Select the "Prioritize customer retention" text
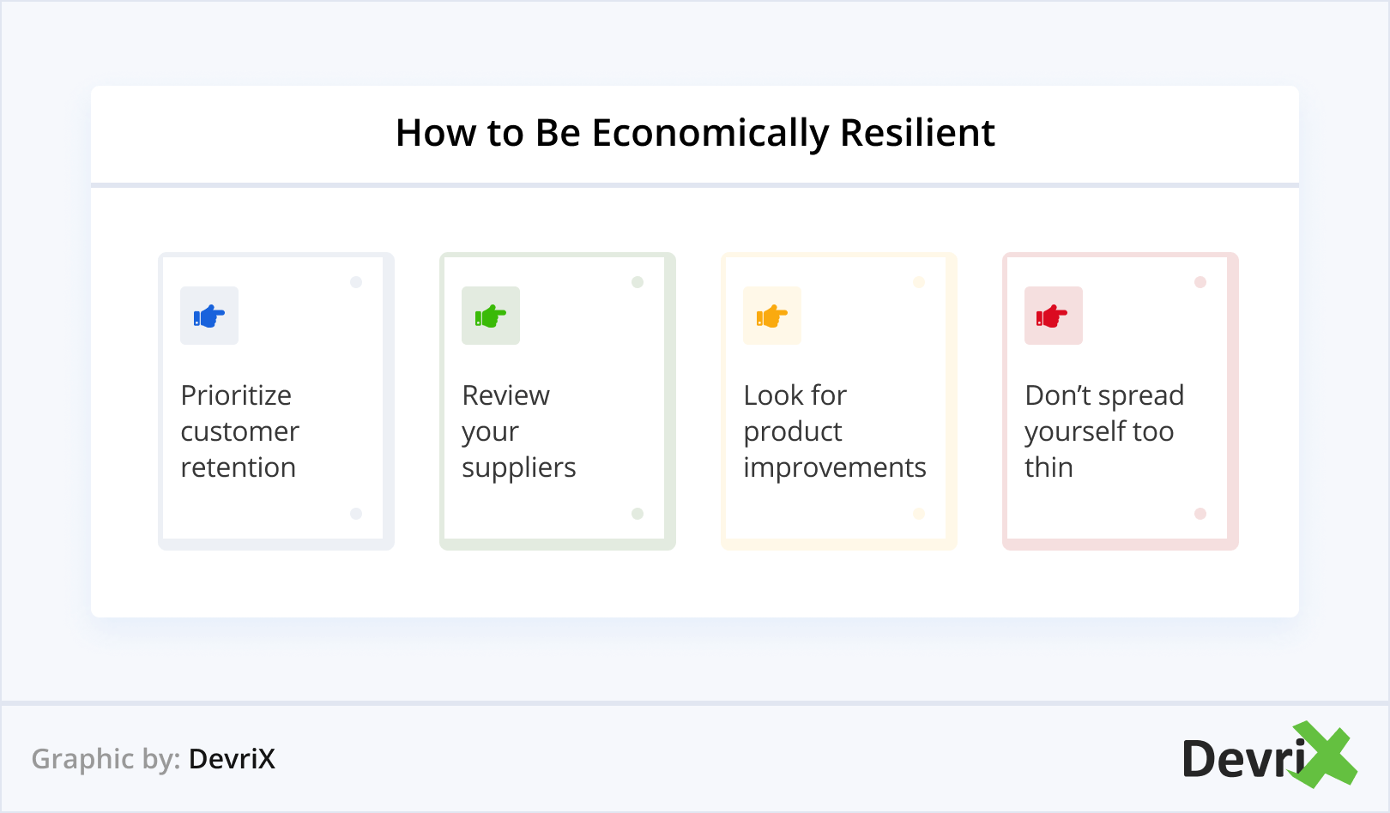The height and width of the screenshot is (813, 1390). [x=239, y=431]
